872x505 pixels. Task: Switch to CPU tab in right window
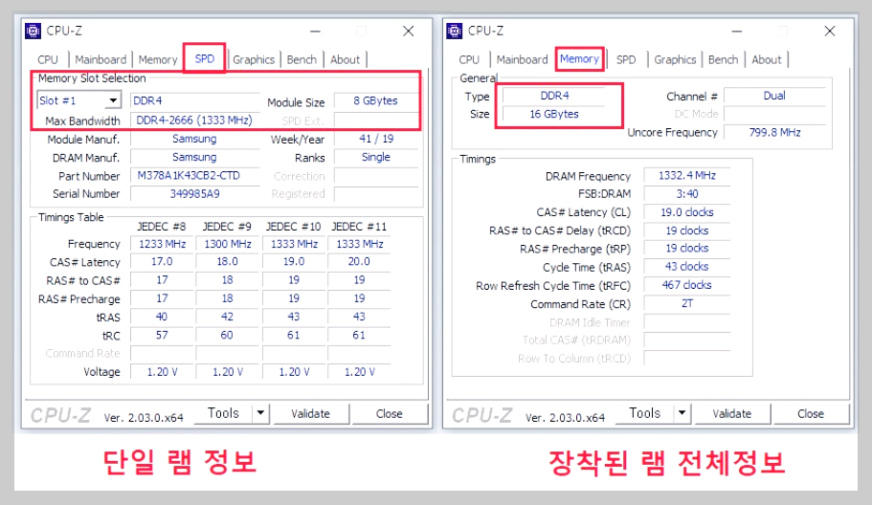[x=469, y=59]
